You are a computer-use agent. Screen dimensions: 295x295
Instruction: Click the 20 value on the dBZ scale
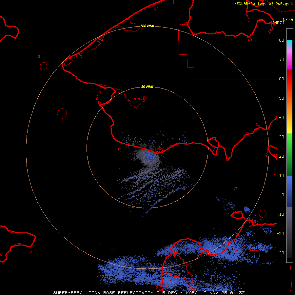coord(282,156)
